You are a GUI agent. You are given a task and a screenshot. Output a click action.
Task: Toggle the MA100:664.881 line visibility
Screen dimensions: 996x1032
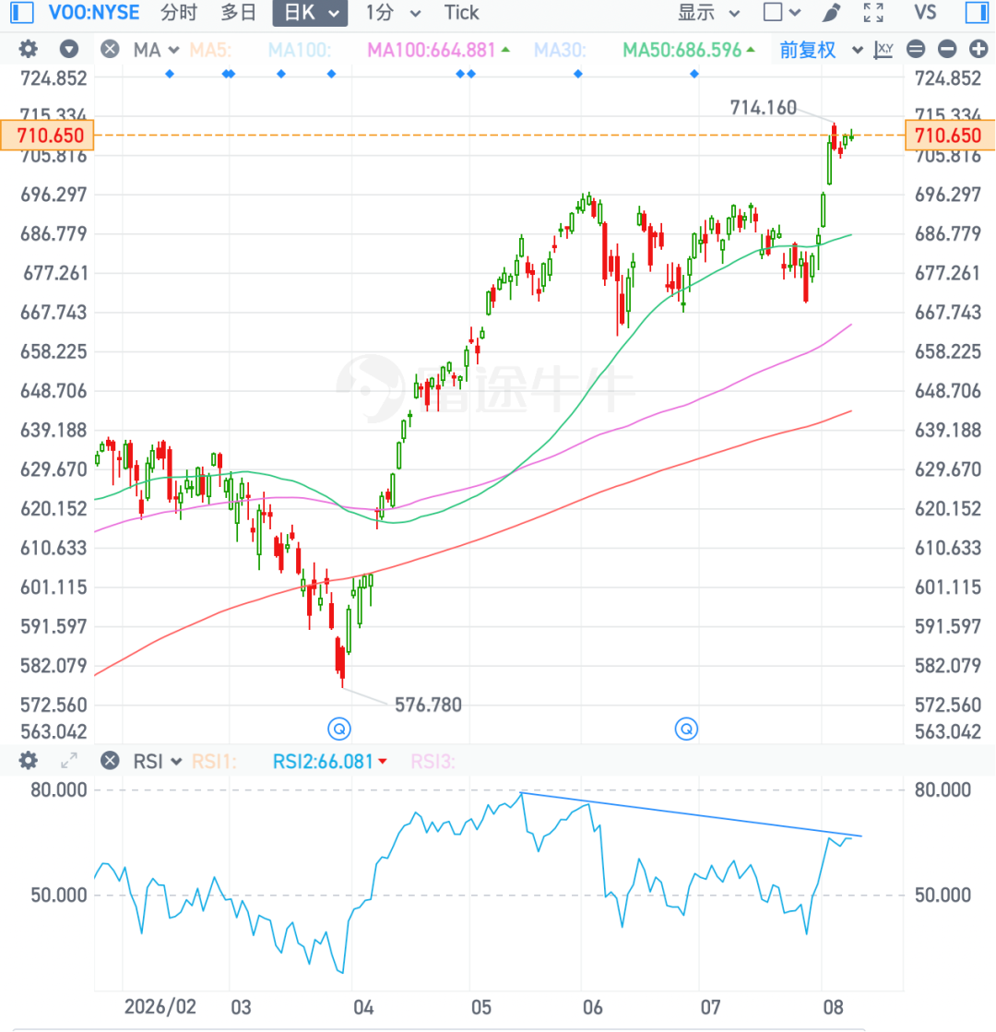[438, 50]
